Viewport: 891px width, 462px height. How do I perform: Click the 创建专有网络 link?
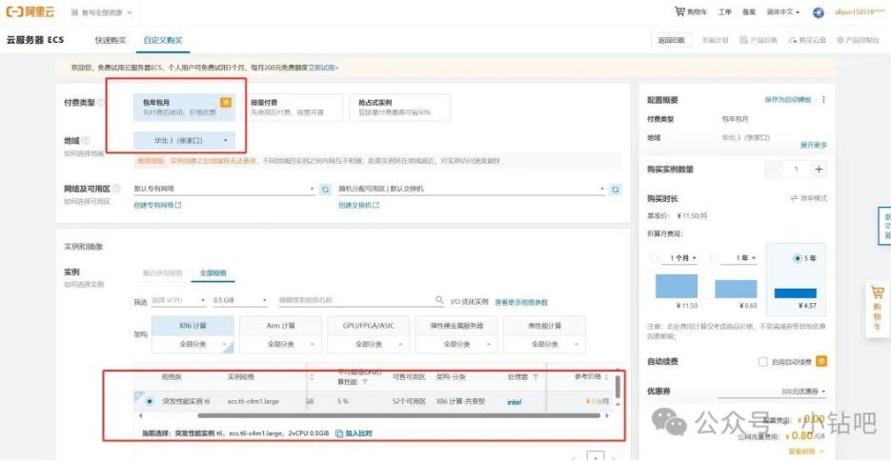(x=157, y=205)
